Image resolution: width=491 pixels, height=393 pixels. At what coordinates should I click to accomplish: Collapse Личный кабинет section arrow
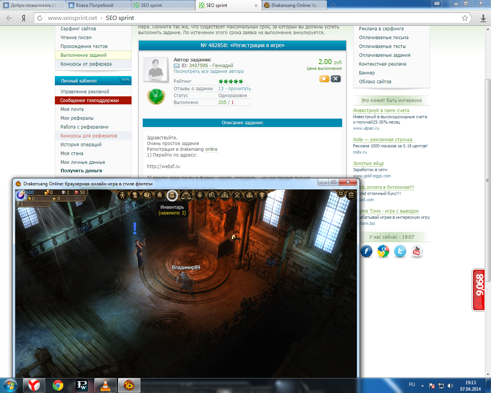(x=125, y=80)
